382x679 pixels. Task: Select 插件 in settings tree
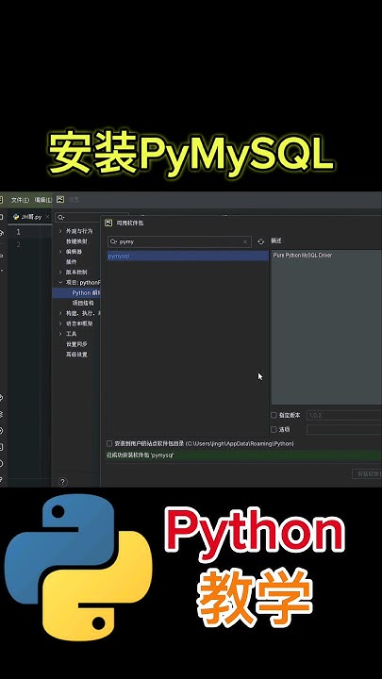point(71,262)
